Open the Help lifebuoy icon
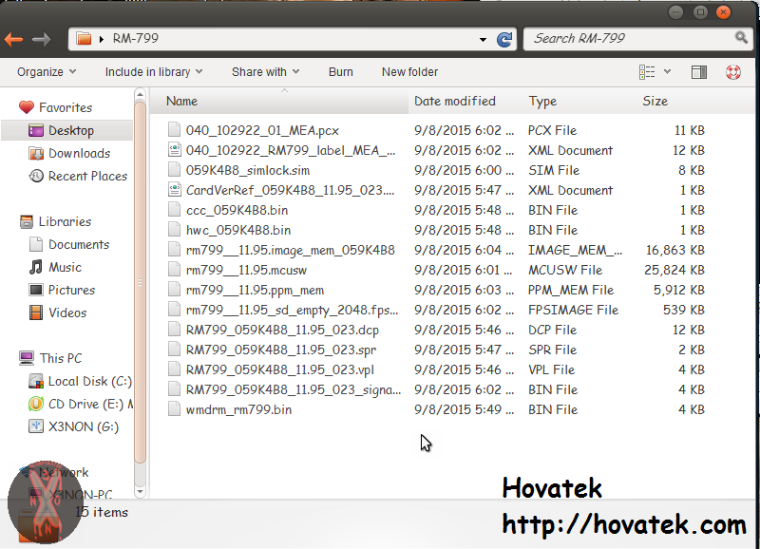 coord(732,72)
